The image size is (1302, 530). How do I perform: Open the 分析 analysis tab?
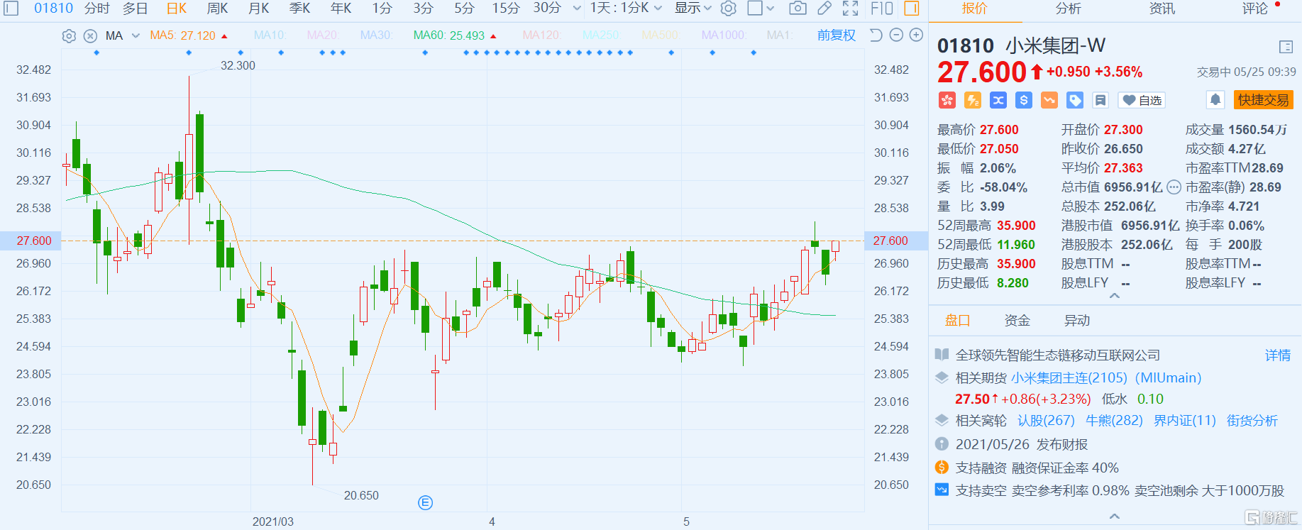click(1068, 9)
